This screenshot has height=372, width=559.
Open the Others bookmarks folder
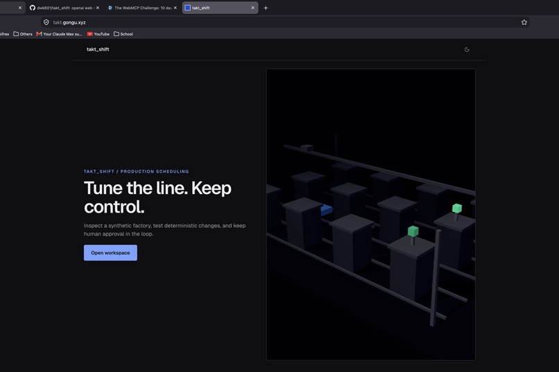(x=23, y=34)
